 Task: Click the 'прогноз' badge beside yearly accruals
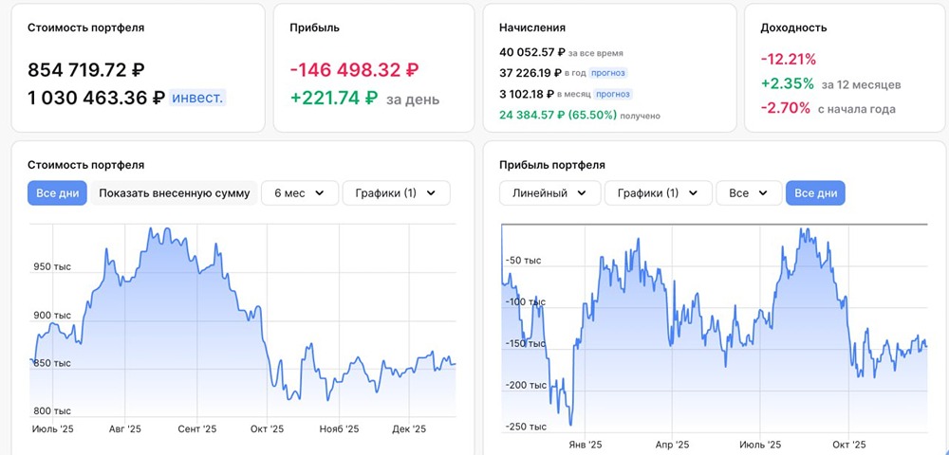(609, 73)
